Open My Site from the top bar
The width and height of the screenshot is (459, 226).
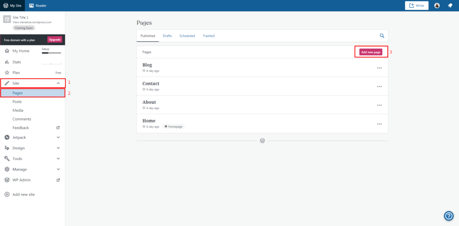pos(12,5)
